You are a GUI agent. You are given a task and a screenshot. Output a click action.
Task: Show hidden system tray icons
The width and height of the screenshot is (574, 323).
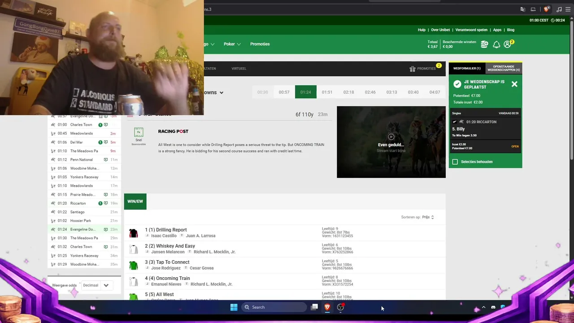pyautogui.click(x=483, y=307)
